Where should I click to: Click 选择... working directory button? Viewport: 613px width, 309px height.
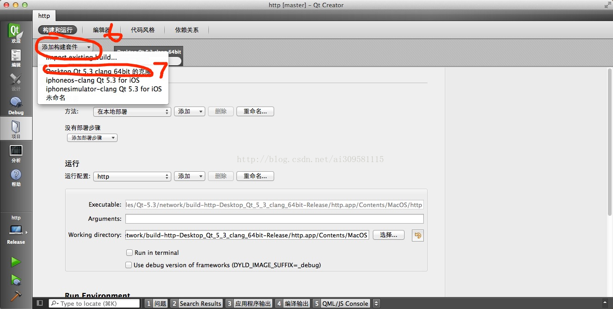pos(388,235)
